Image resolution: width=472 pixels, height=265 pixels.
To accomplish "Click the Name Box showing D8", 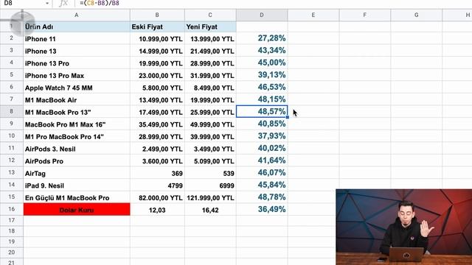I will pyautogui.click(x=23, y=3).
